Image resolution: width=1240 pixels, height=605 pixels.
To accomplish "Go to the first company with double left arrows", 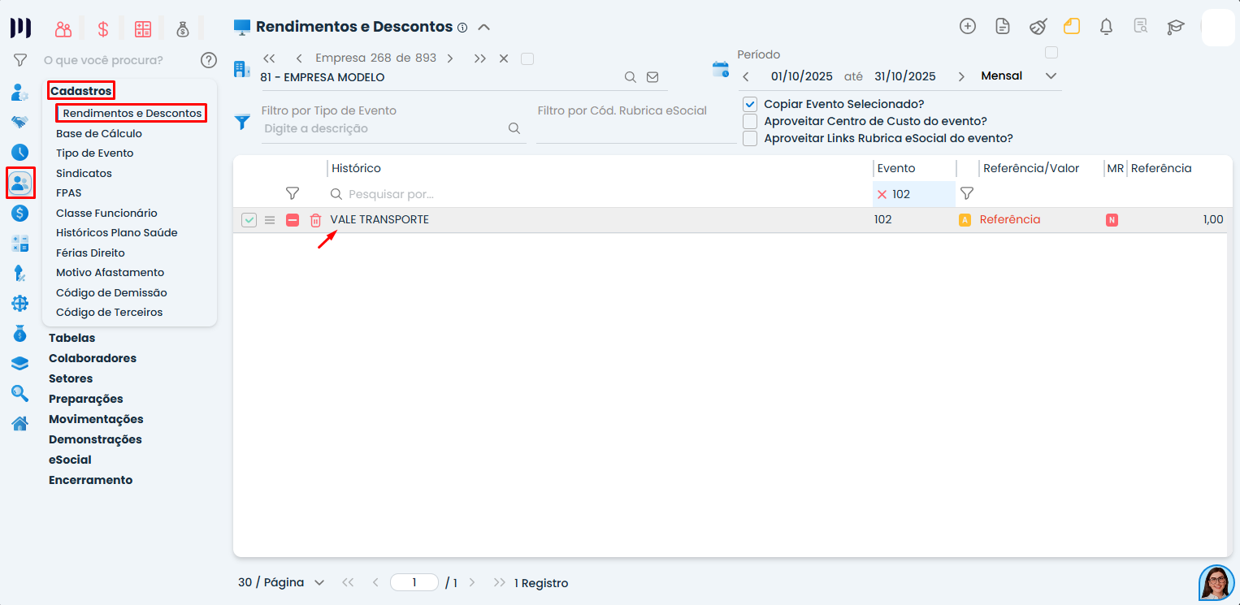I will [x=269, y=58].
